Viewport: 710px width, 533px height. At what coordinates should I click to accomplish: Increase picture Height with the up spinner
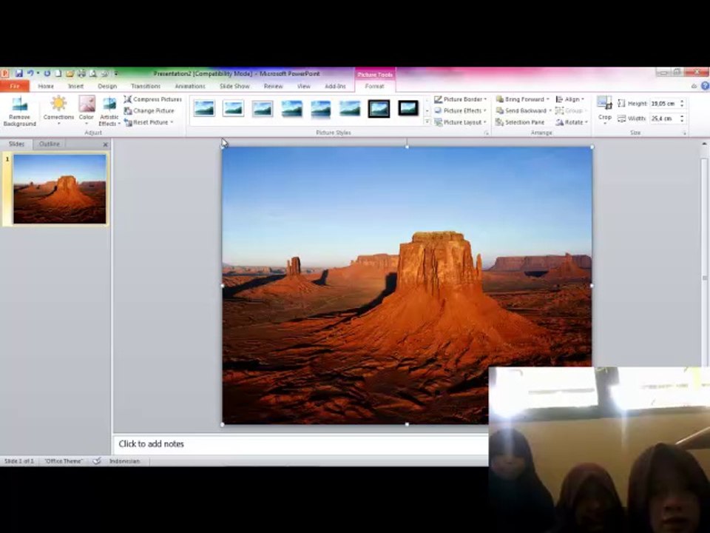682,101
